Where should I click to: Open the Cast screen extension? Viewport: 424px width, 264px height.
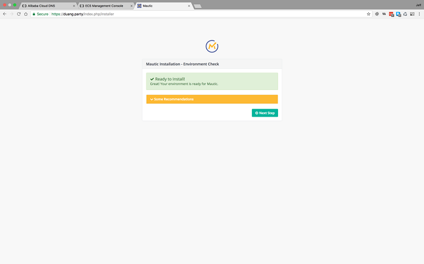click(x=412, y=14)
